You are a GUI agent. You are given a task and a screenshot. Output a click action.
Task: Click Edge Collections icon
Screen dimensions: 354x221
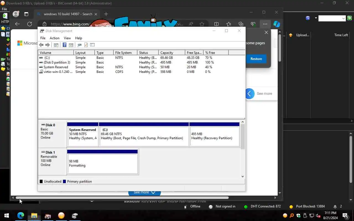click(241, 24)
